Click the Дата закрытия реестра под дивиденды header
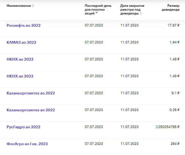Viewport: 185px width, 155px height. coord(132,10)
